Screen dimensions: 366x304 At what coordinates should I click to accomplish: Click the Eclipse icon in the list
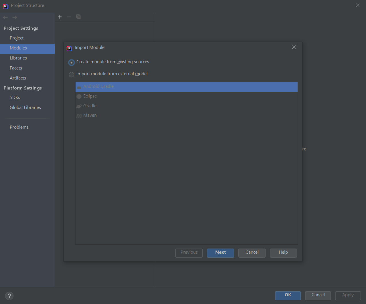[x=79, y=96]
